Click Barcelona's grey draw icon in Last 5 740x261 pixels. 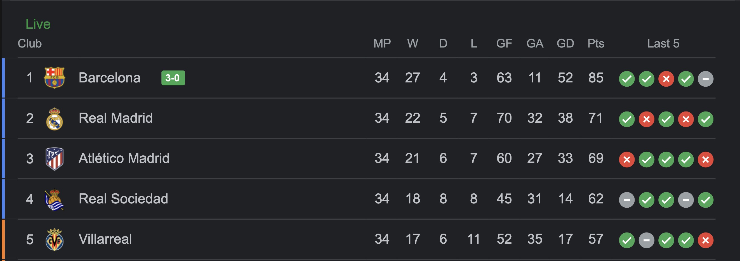[x=706, y=79]
